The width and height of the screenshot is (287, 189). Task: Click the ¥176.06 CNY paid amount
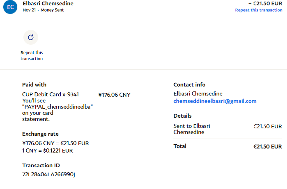[x=114, y=95]
